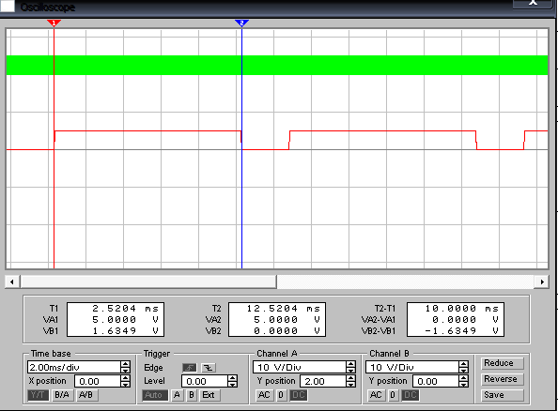Enable Auto trigger mode
The image size is (558, 411).
point(154,395)
